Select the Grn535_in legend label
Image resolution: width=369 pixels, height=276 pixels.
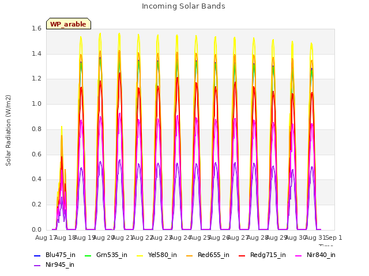pos(112,255)
